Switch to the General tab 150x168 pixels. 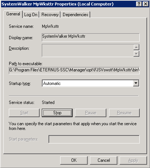click(x=13, y=14)
